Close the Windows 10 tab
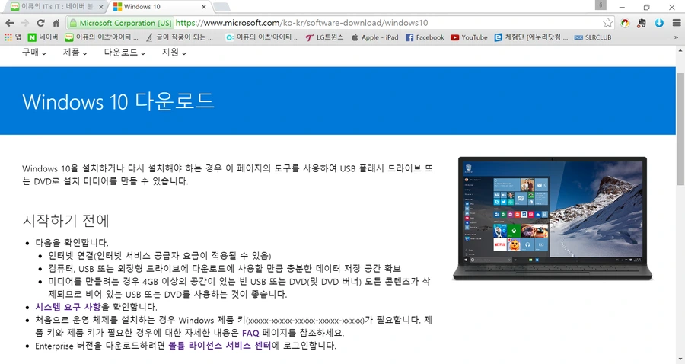The height and width of the screenshot is (364, 685). click(x=203, y=7)
